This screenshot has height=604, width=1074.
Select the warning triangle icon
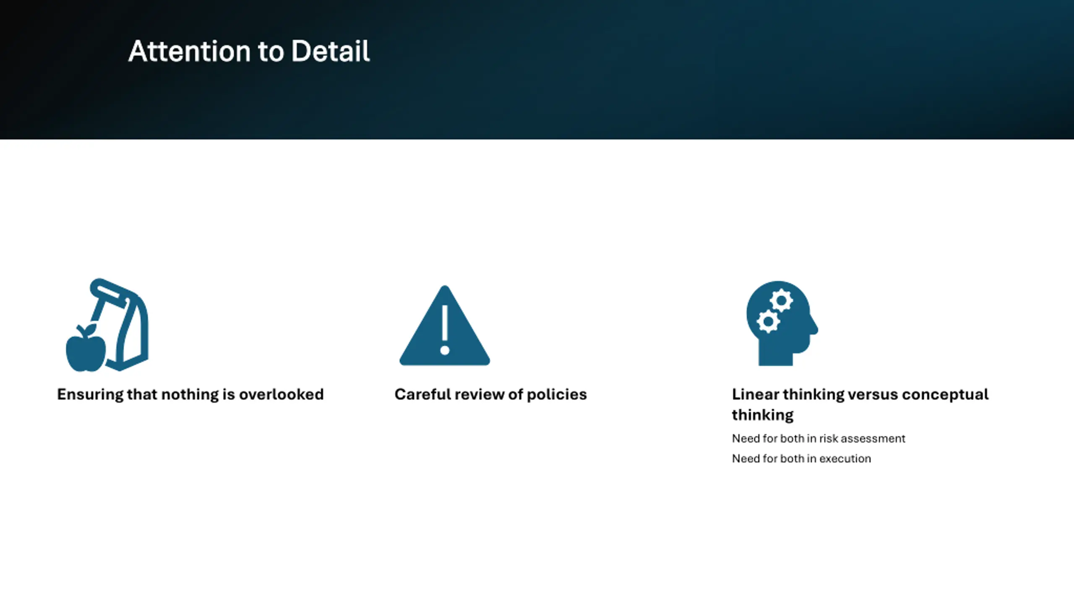click(445, 325)
